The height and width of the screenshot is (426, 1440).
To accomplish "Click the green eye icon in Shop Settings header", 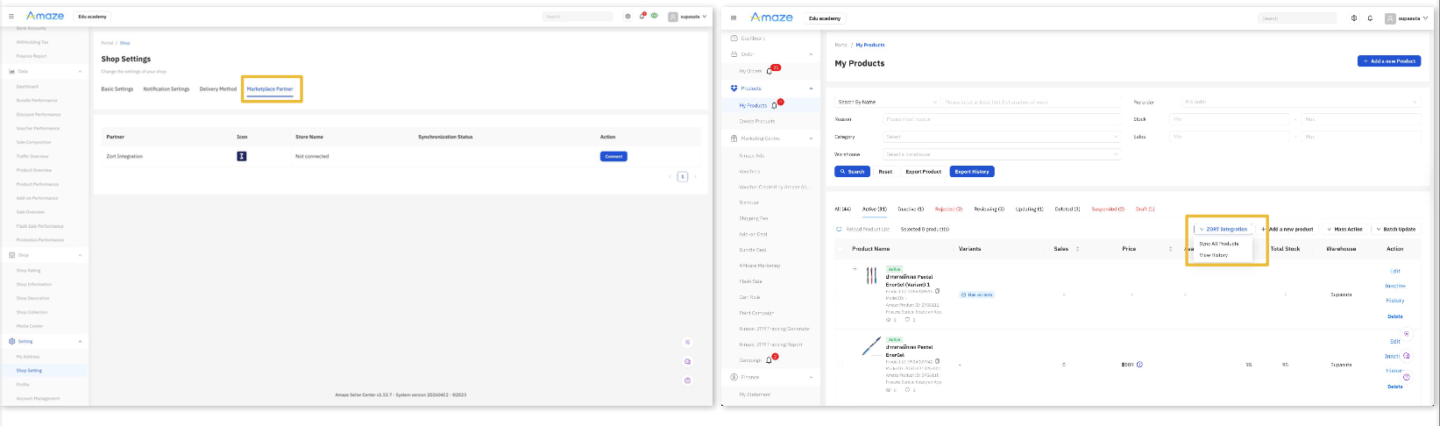I will 654,16.
